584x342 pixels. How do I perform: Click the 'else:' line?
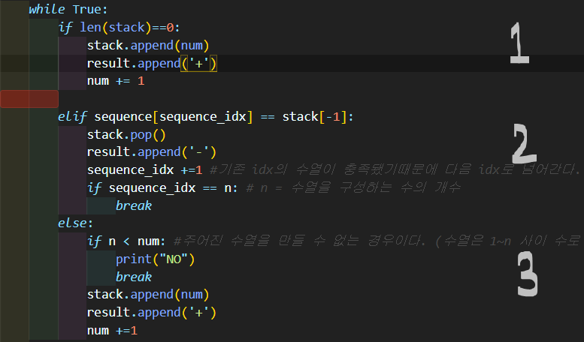(75, 223)
